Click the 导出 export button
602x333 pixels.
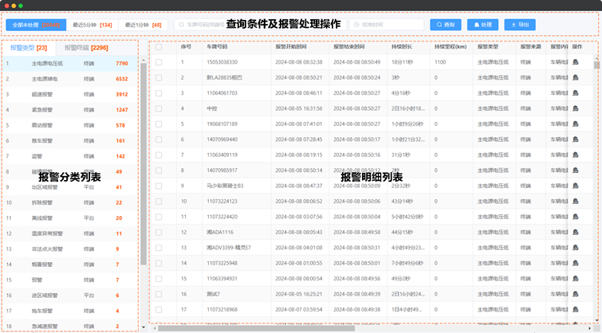[519, 25]
